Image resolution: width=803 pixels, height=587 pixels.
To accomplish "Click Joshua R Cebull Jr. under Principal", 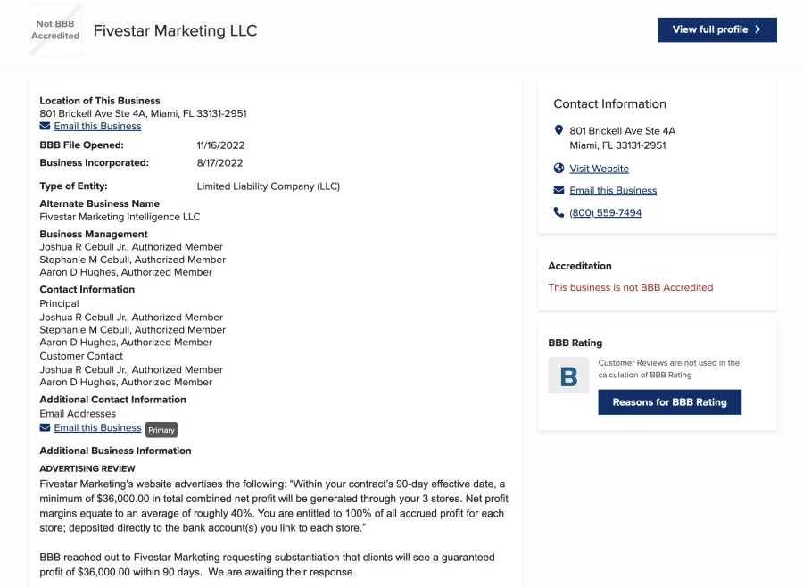I will click(x=131, y=317).
